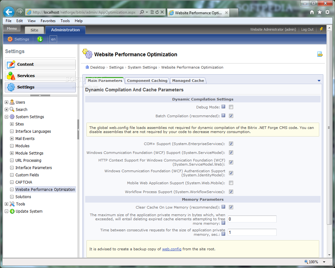Click help icon beside maximum memory size label
This screenshot has height=268, width=335.
(x=223, y=223)
